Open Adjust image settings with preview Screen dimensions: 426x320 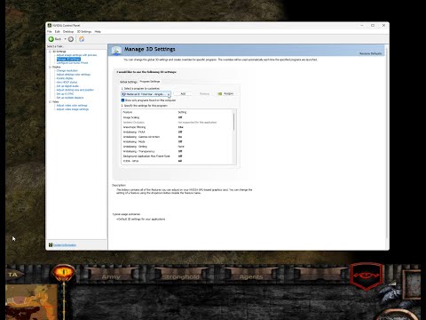tap(76, 55)
